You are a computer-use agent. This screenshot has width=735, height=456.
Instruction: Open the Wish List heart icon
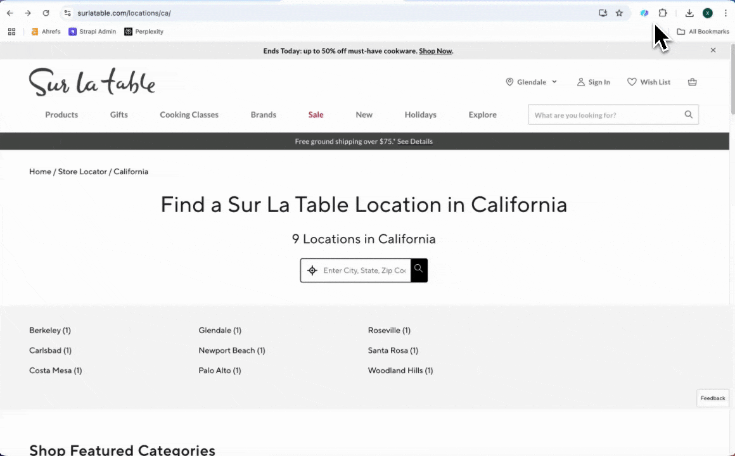pyautogui.click(x=632, y=82)
